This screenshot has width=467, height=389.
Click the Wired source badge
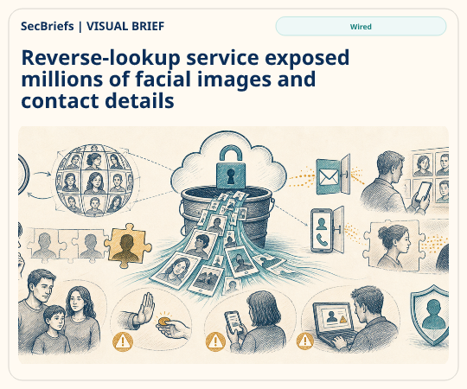click(x=361, y=27)
